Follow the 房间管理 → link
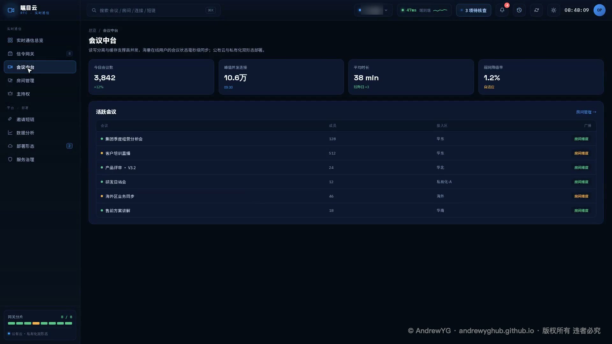 586,112
